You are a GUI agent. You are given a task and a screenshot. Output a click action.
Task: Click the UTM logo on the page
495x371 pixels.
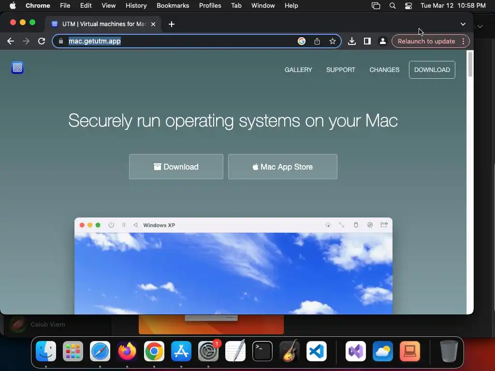[17, 68]
